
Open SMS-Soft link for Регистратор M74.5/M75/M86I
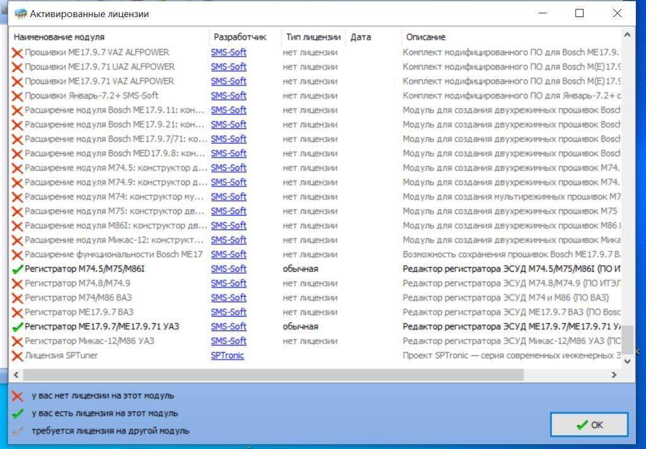pyautogui.click(x=228, y=269)
